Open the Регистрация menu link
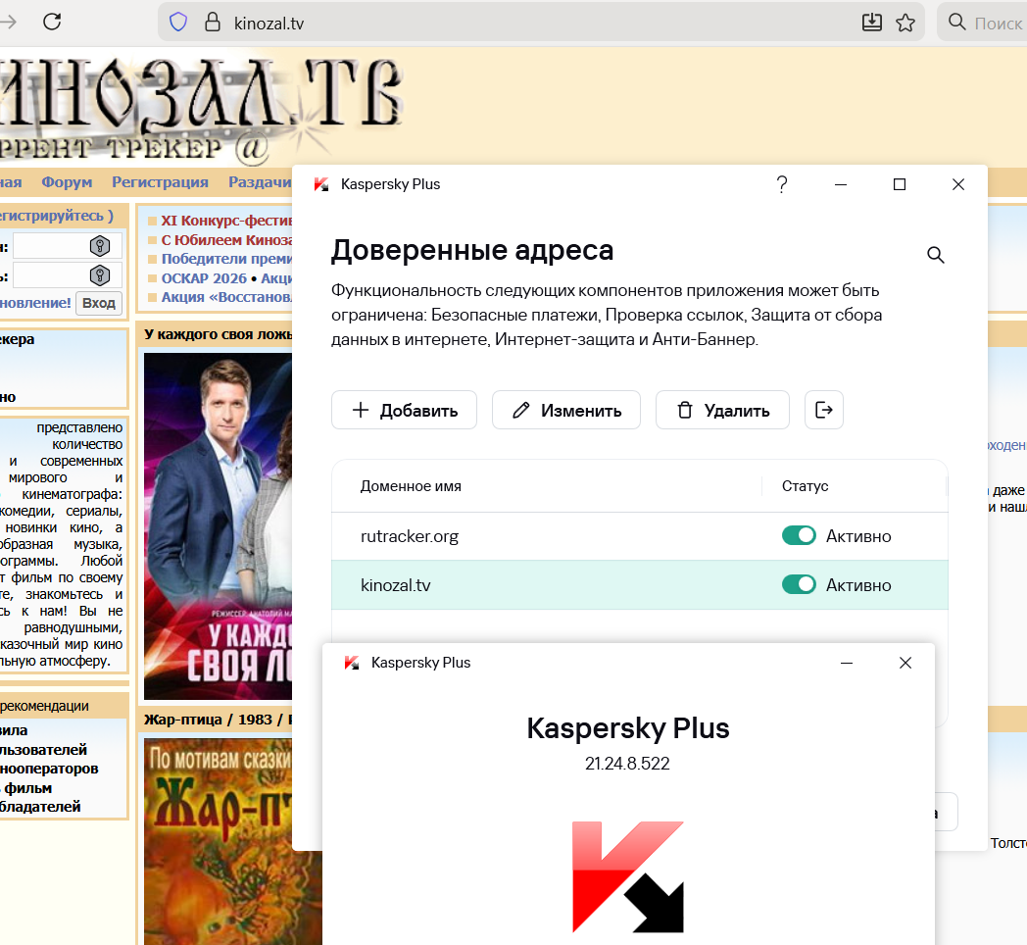The height and width of the screenshot is (945, 1027). pos(160,182)
